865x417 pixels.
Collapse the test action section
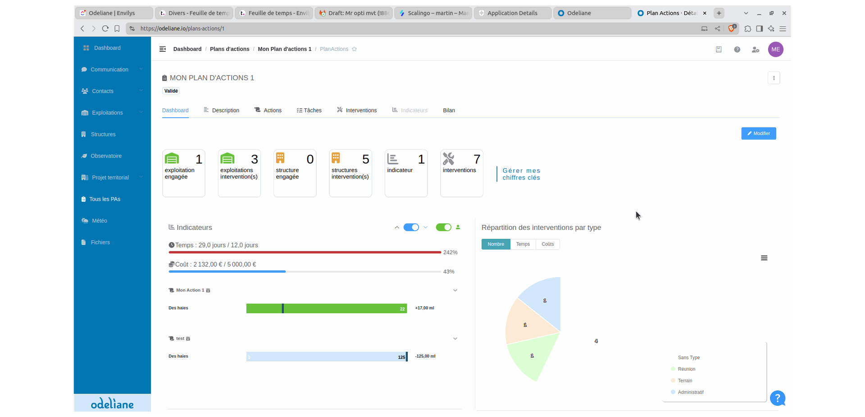click(x=455, y=339)
